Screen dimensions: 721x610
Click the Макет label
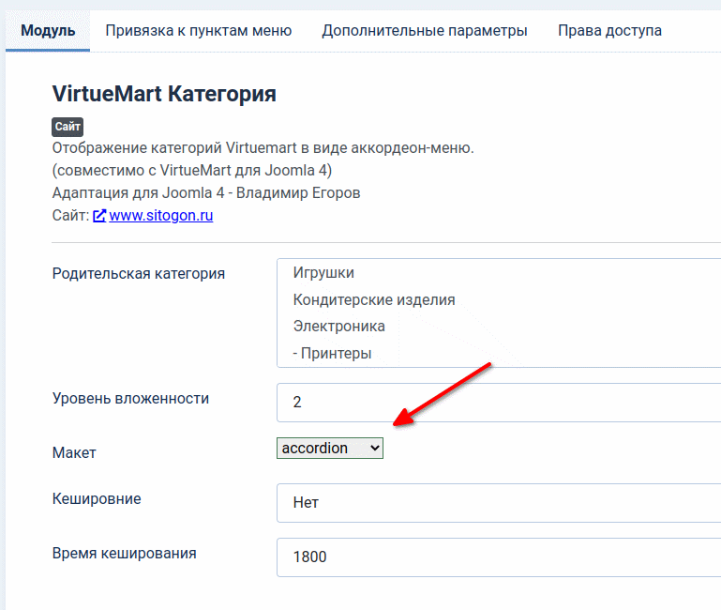click(x=74, y=452)
